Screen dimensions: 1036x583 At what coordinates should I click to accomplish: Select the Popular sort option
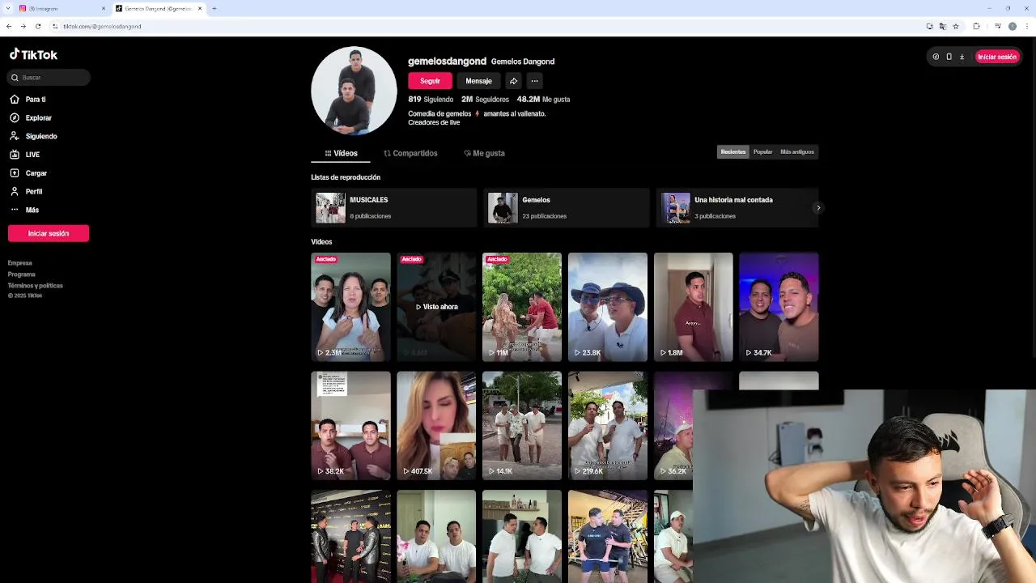click(762, 151)
